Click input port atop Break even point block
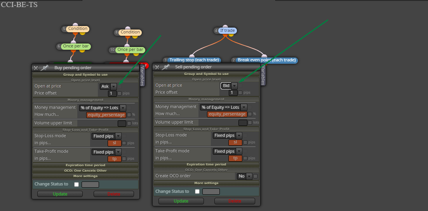The height and width of the screenshot is (211, 428). pyautogui.click(x=264, y=57)
